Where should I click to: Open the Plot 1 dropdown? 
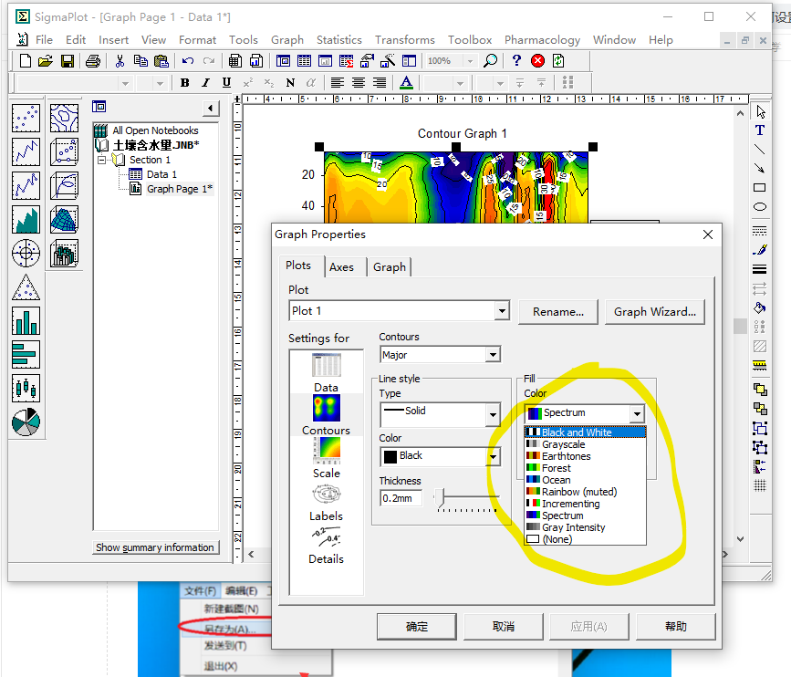click(x=501, y=311)
